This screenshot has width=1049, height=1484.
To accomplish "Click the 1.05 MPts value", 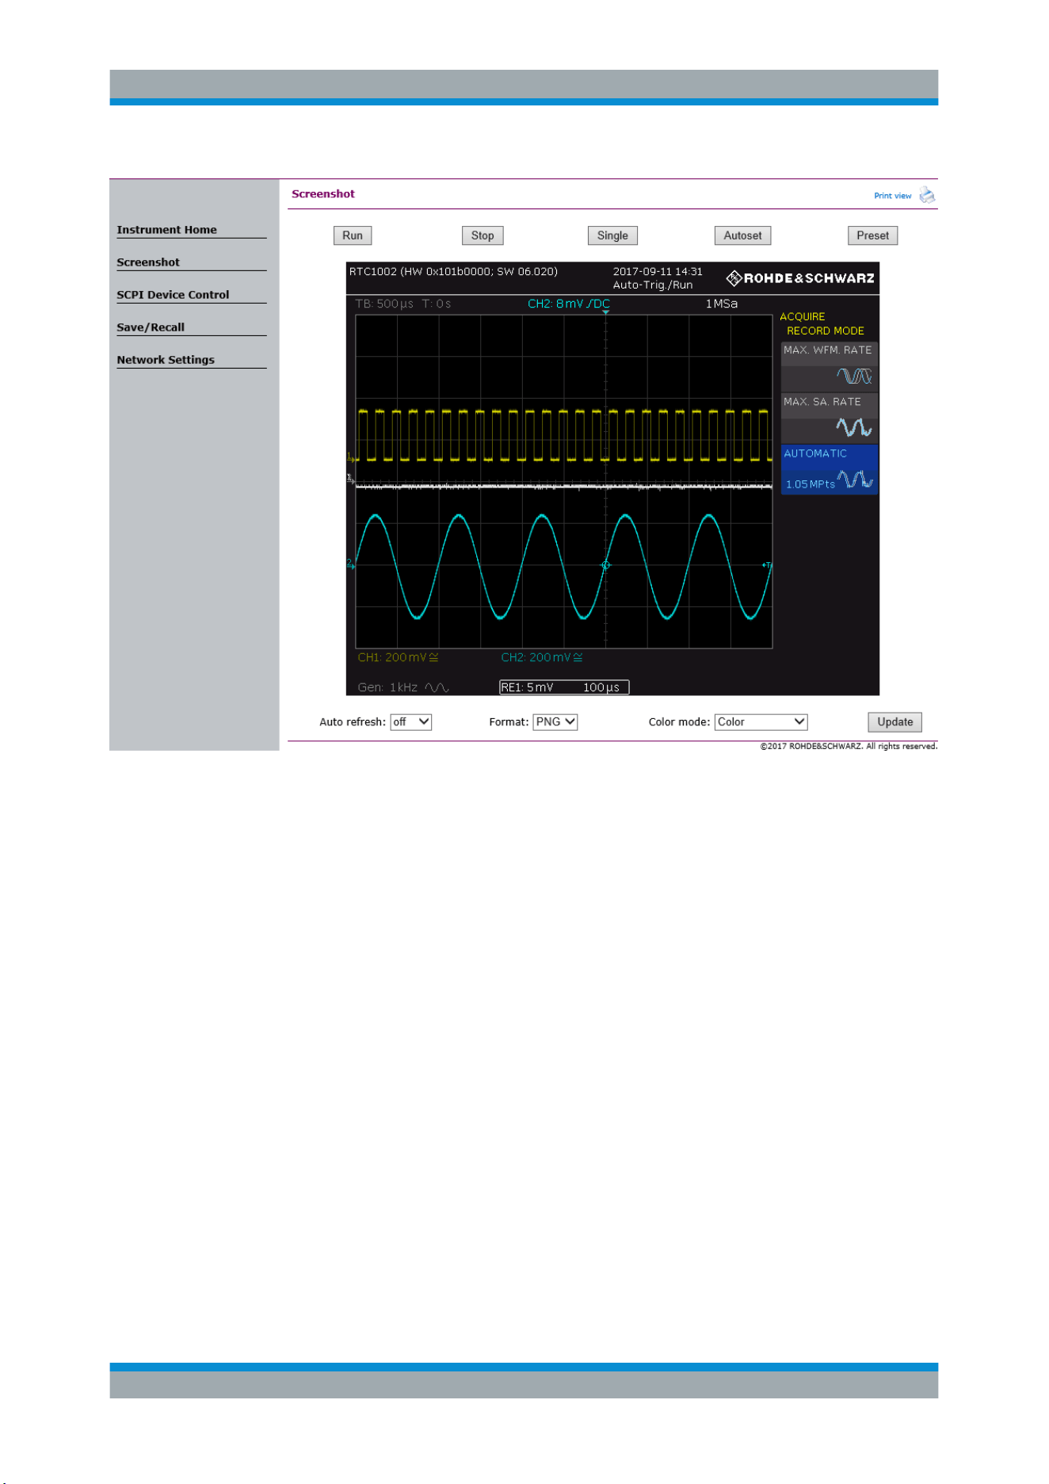I will pos(810,484).
